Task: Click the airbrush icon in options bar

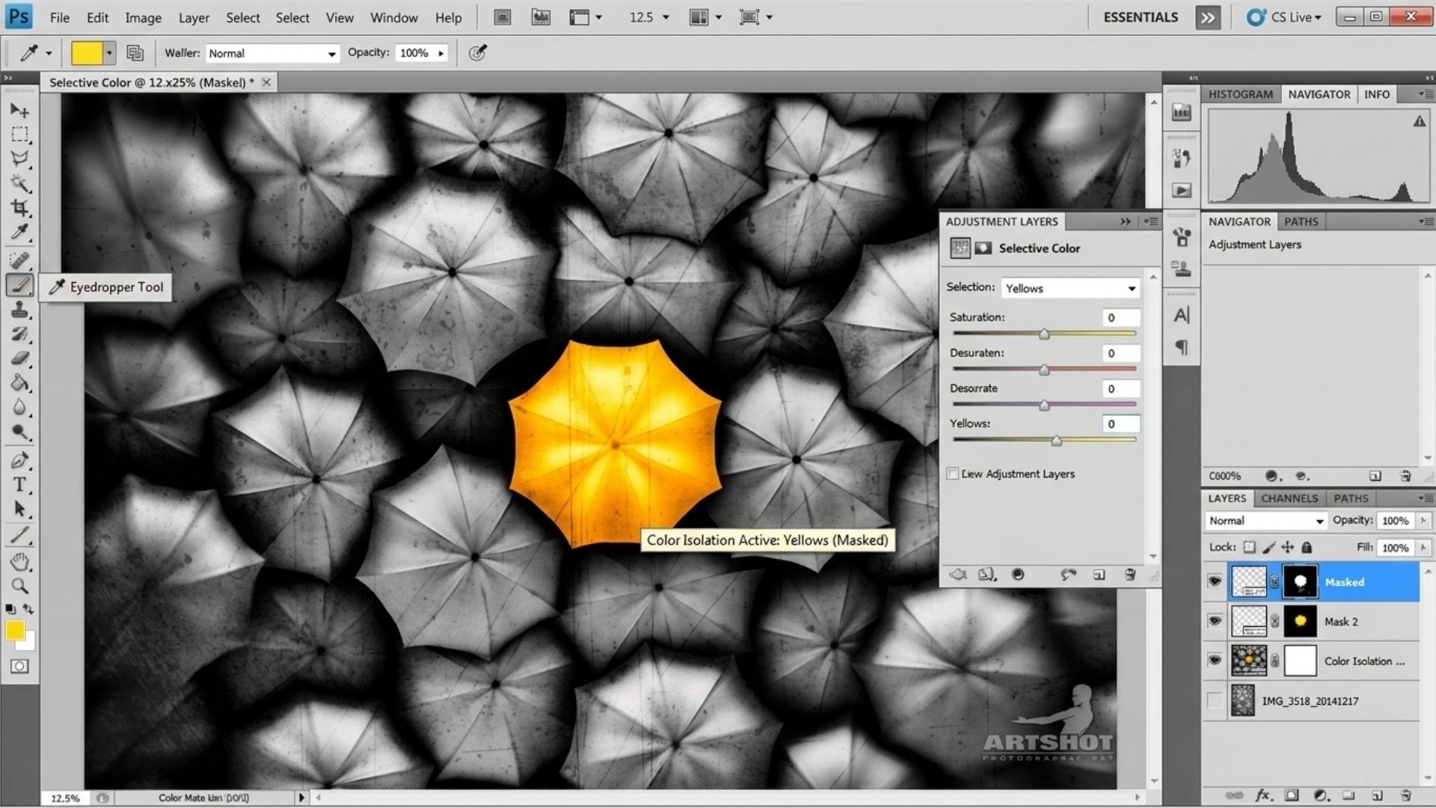Action: click(x=477, y=52)
